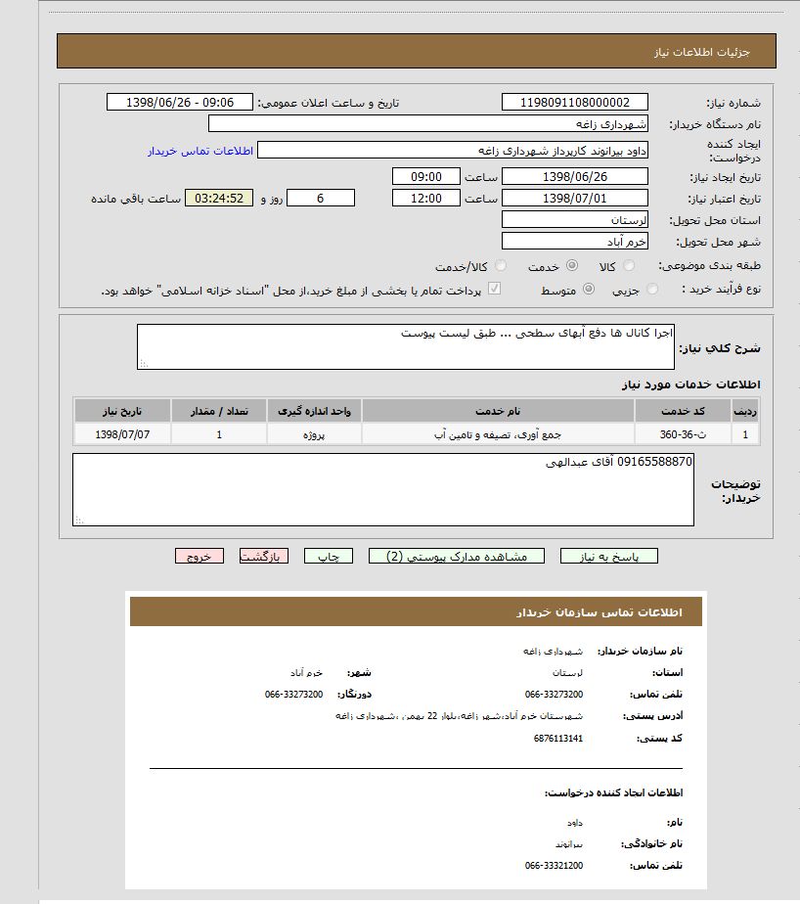800x904 pixels.
Task: Click the pink 'خروج' exit button
Action: point(200,556)
